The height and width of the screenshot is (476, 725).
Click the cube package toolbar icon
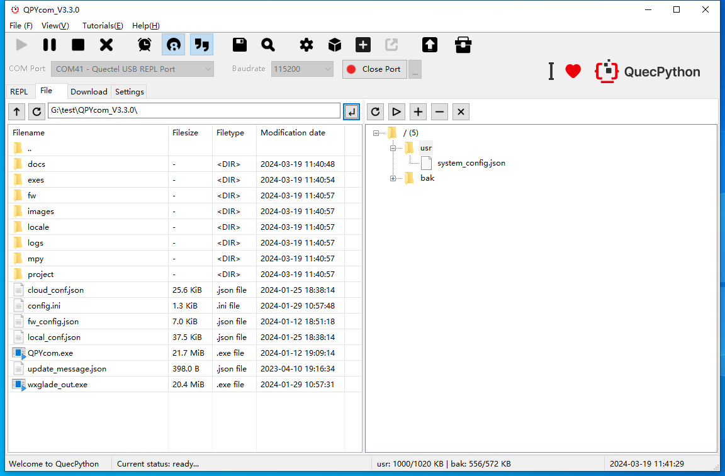tap(335, 45)
